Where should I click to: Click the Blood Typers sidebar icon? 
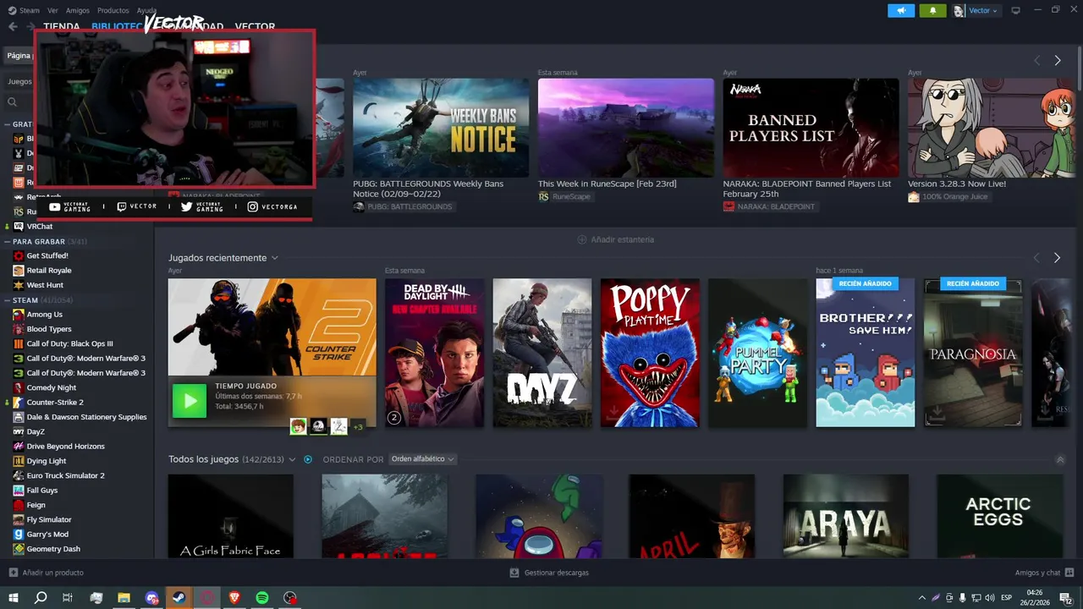(x=19, y=329)
